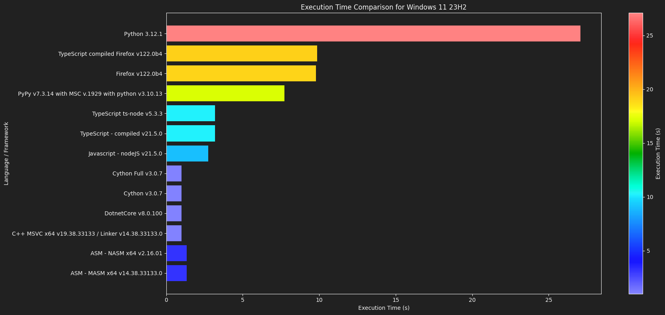Click the cyan TypeScript ts-node bar

pyautogui.click(x=191, y=113)
